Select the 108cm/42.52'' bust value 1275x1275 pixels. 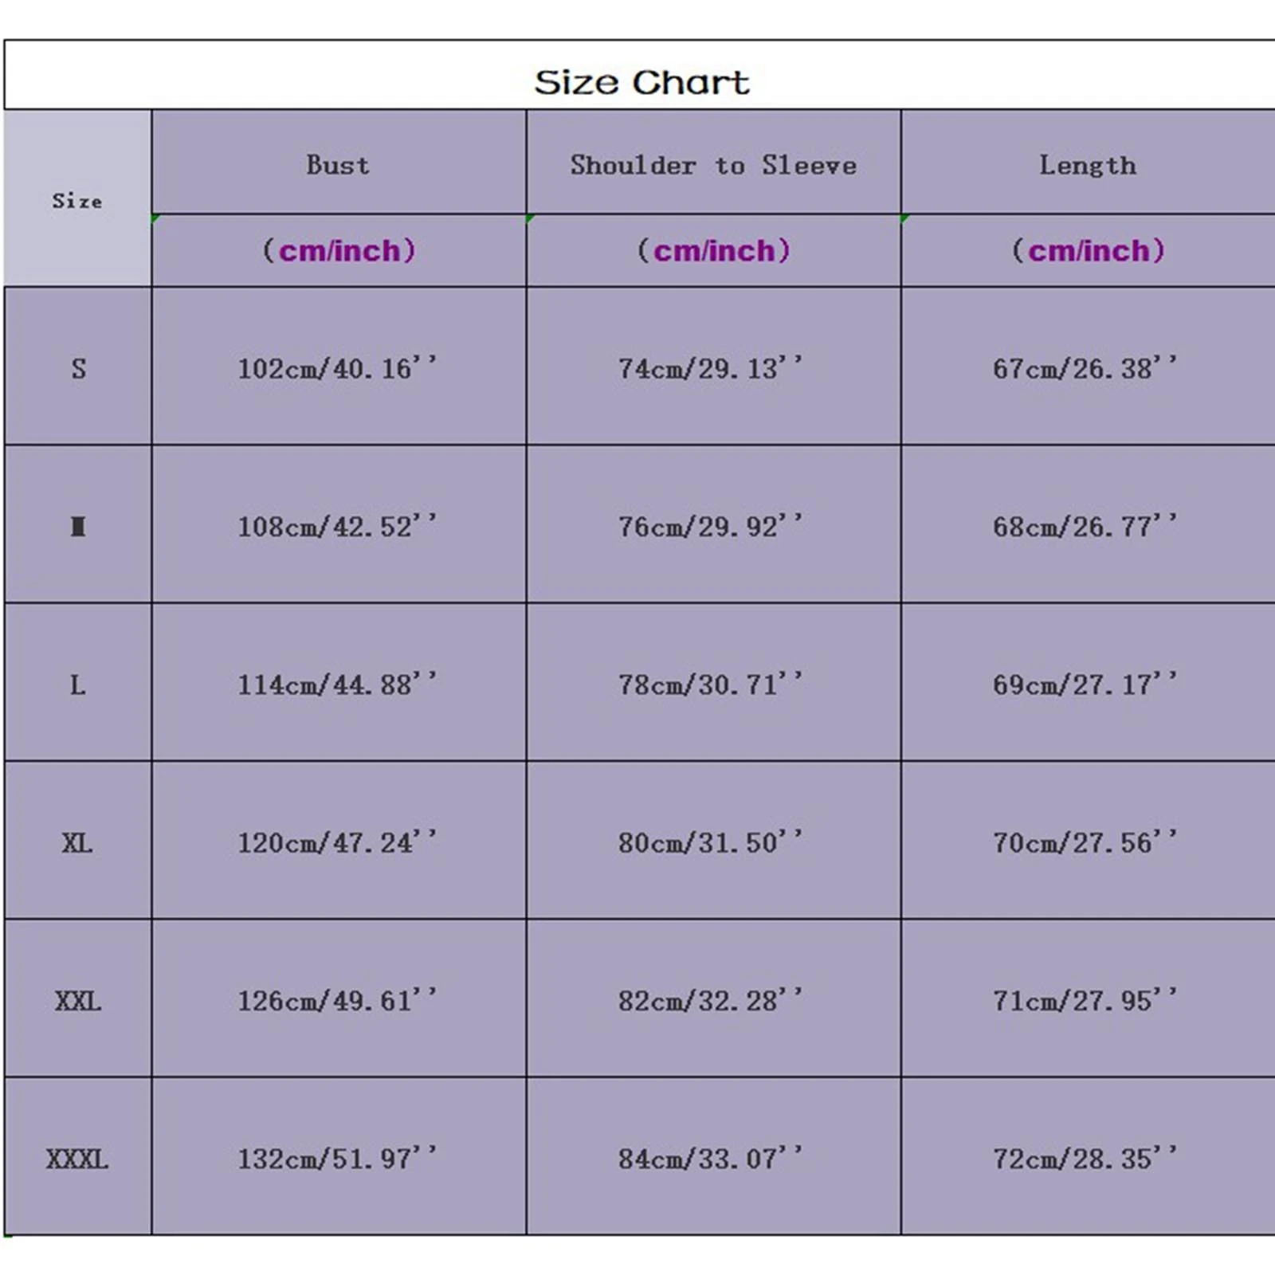coord(337,526)
